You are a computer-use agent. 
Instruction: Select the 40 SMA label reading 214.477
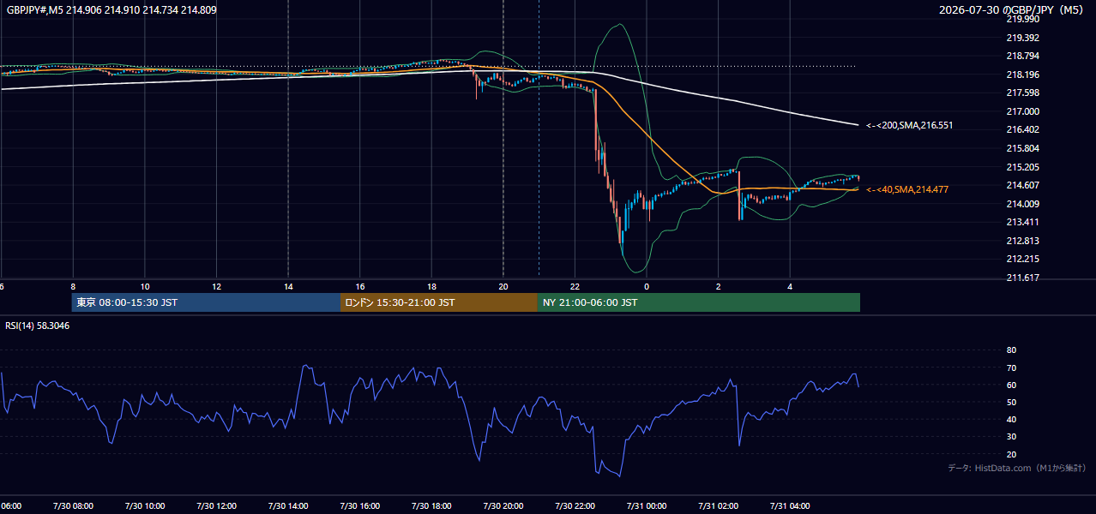tap(907, 189)
